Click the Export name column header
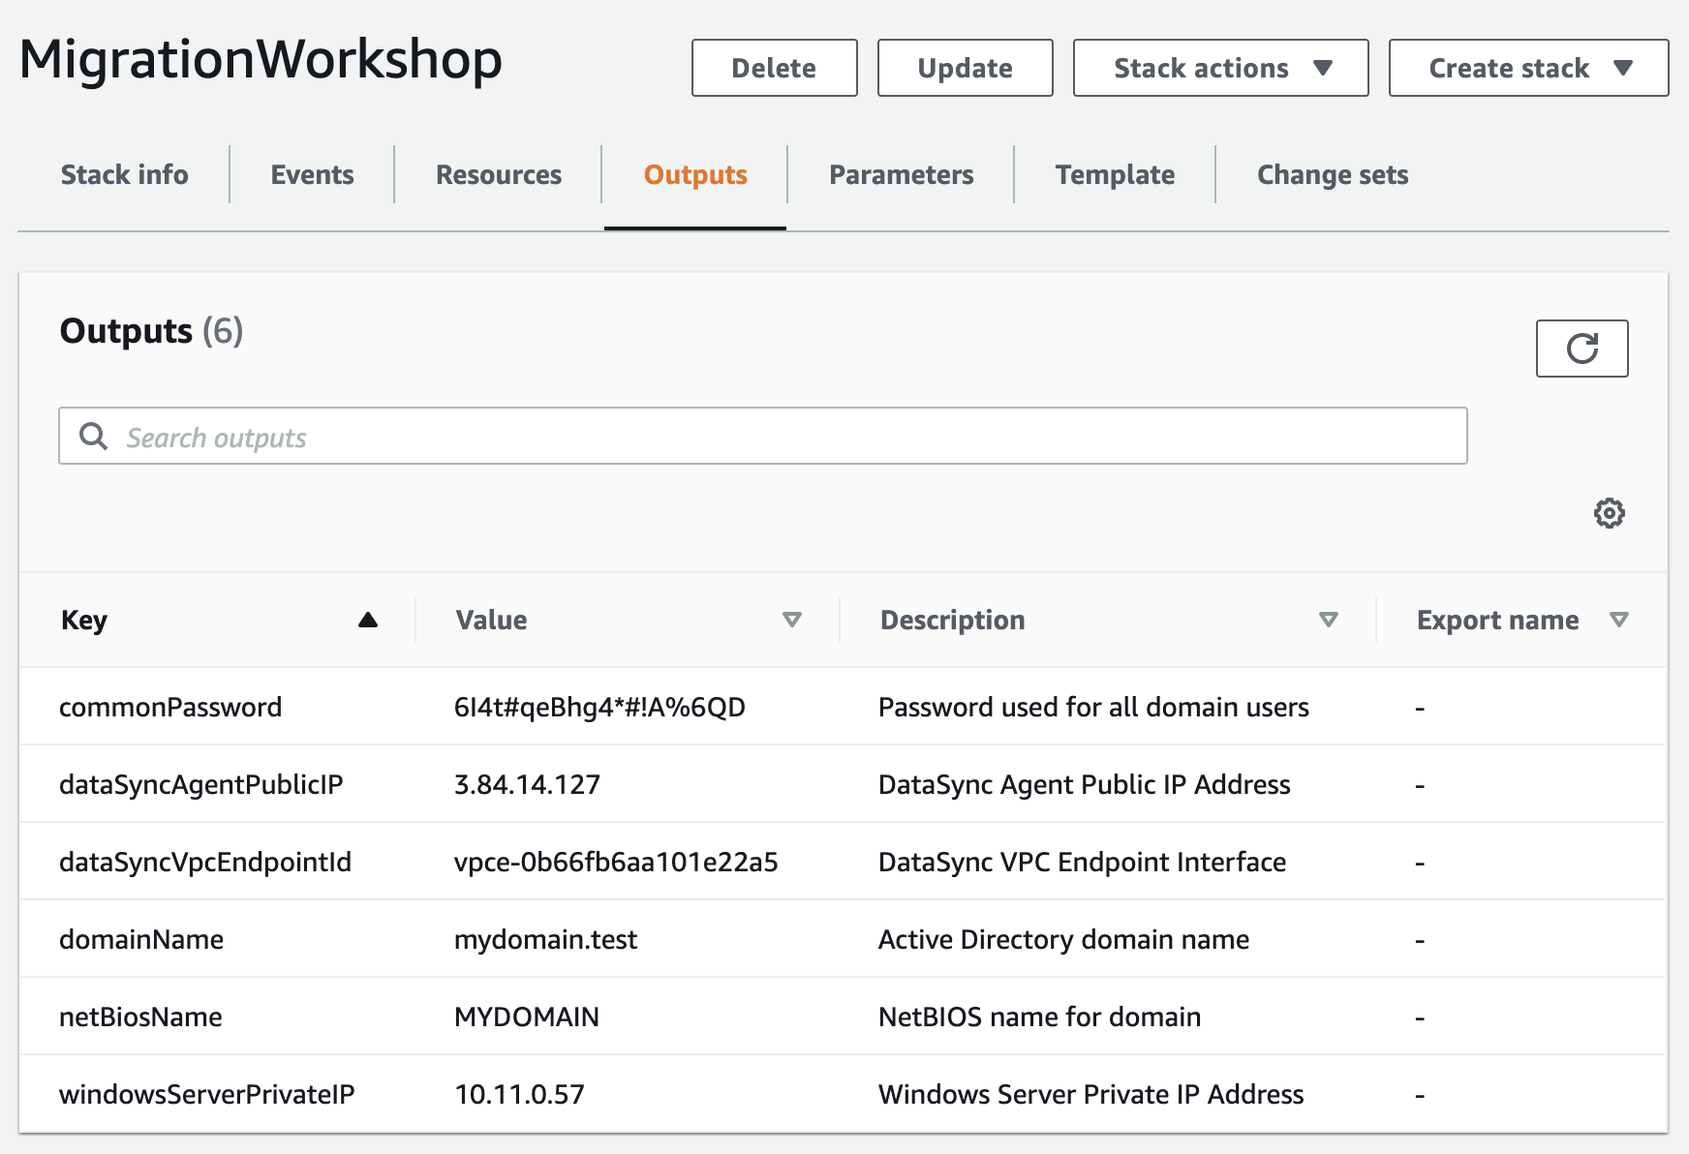Image resolution: width=1689 pixels, height=1154 pixels. [x=1498, y=620]
